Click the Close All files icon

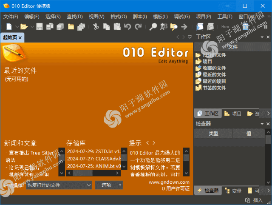81,27
